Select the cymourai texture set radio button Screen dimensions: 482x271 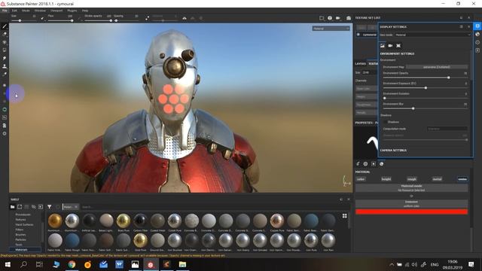point(358,35)
